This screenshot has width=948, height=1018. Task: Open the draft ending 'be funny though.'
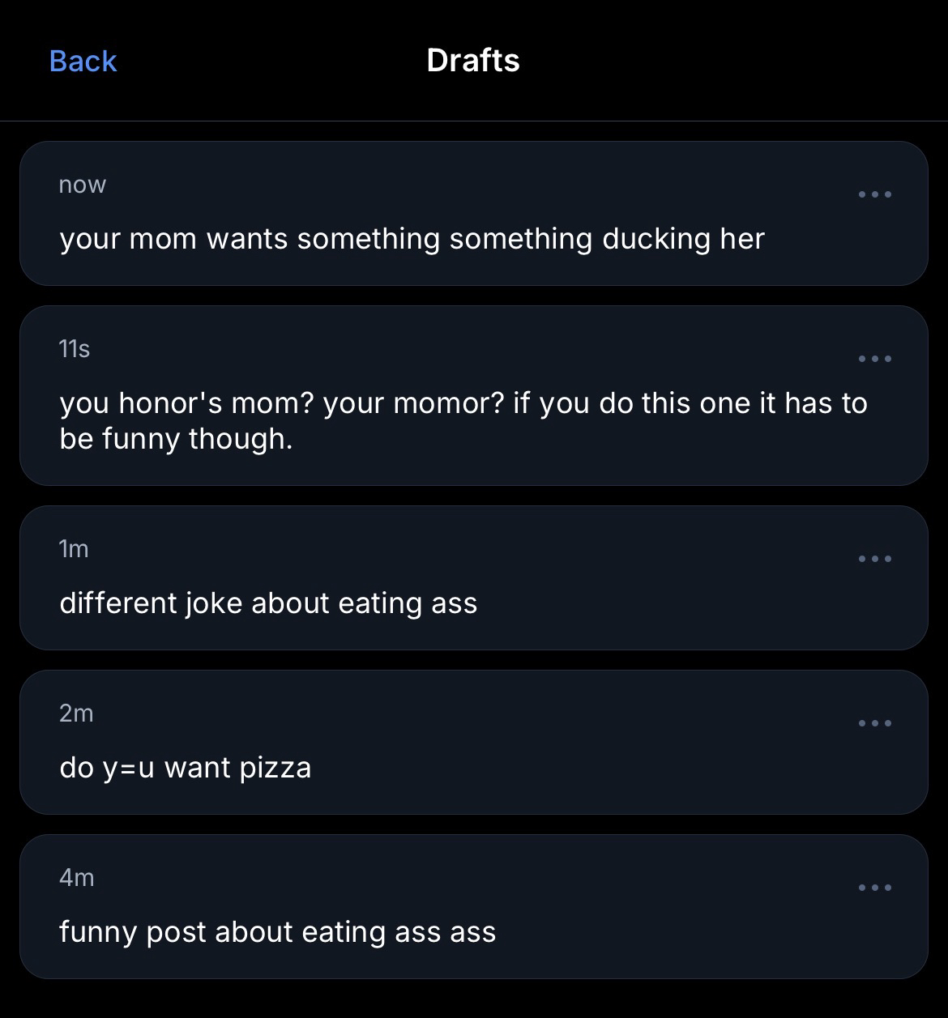click(175, 439)
